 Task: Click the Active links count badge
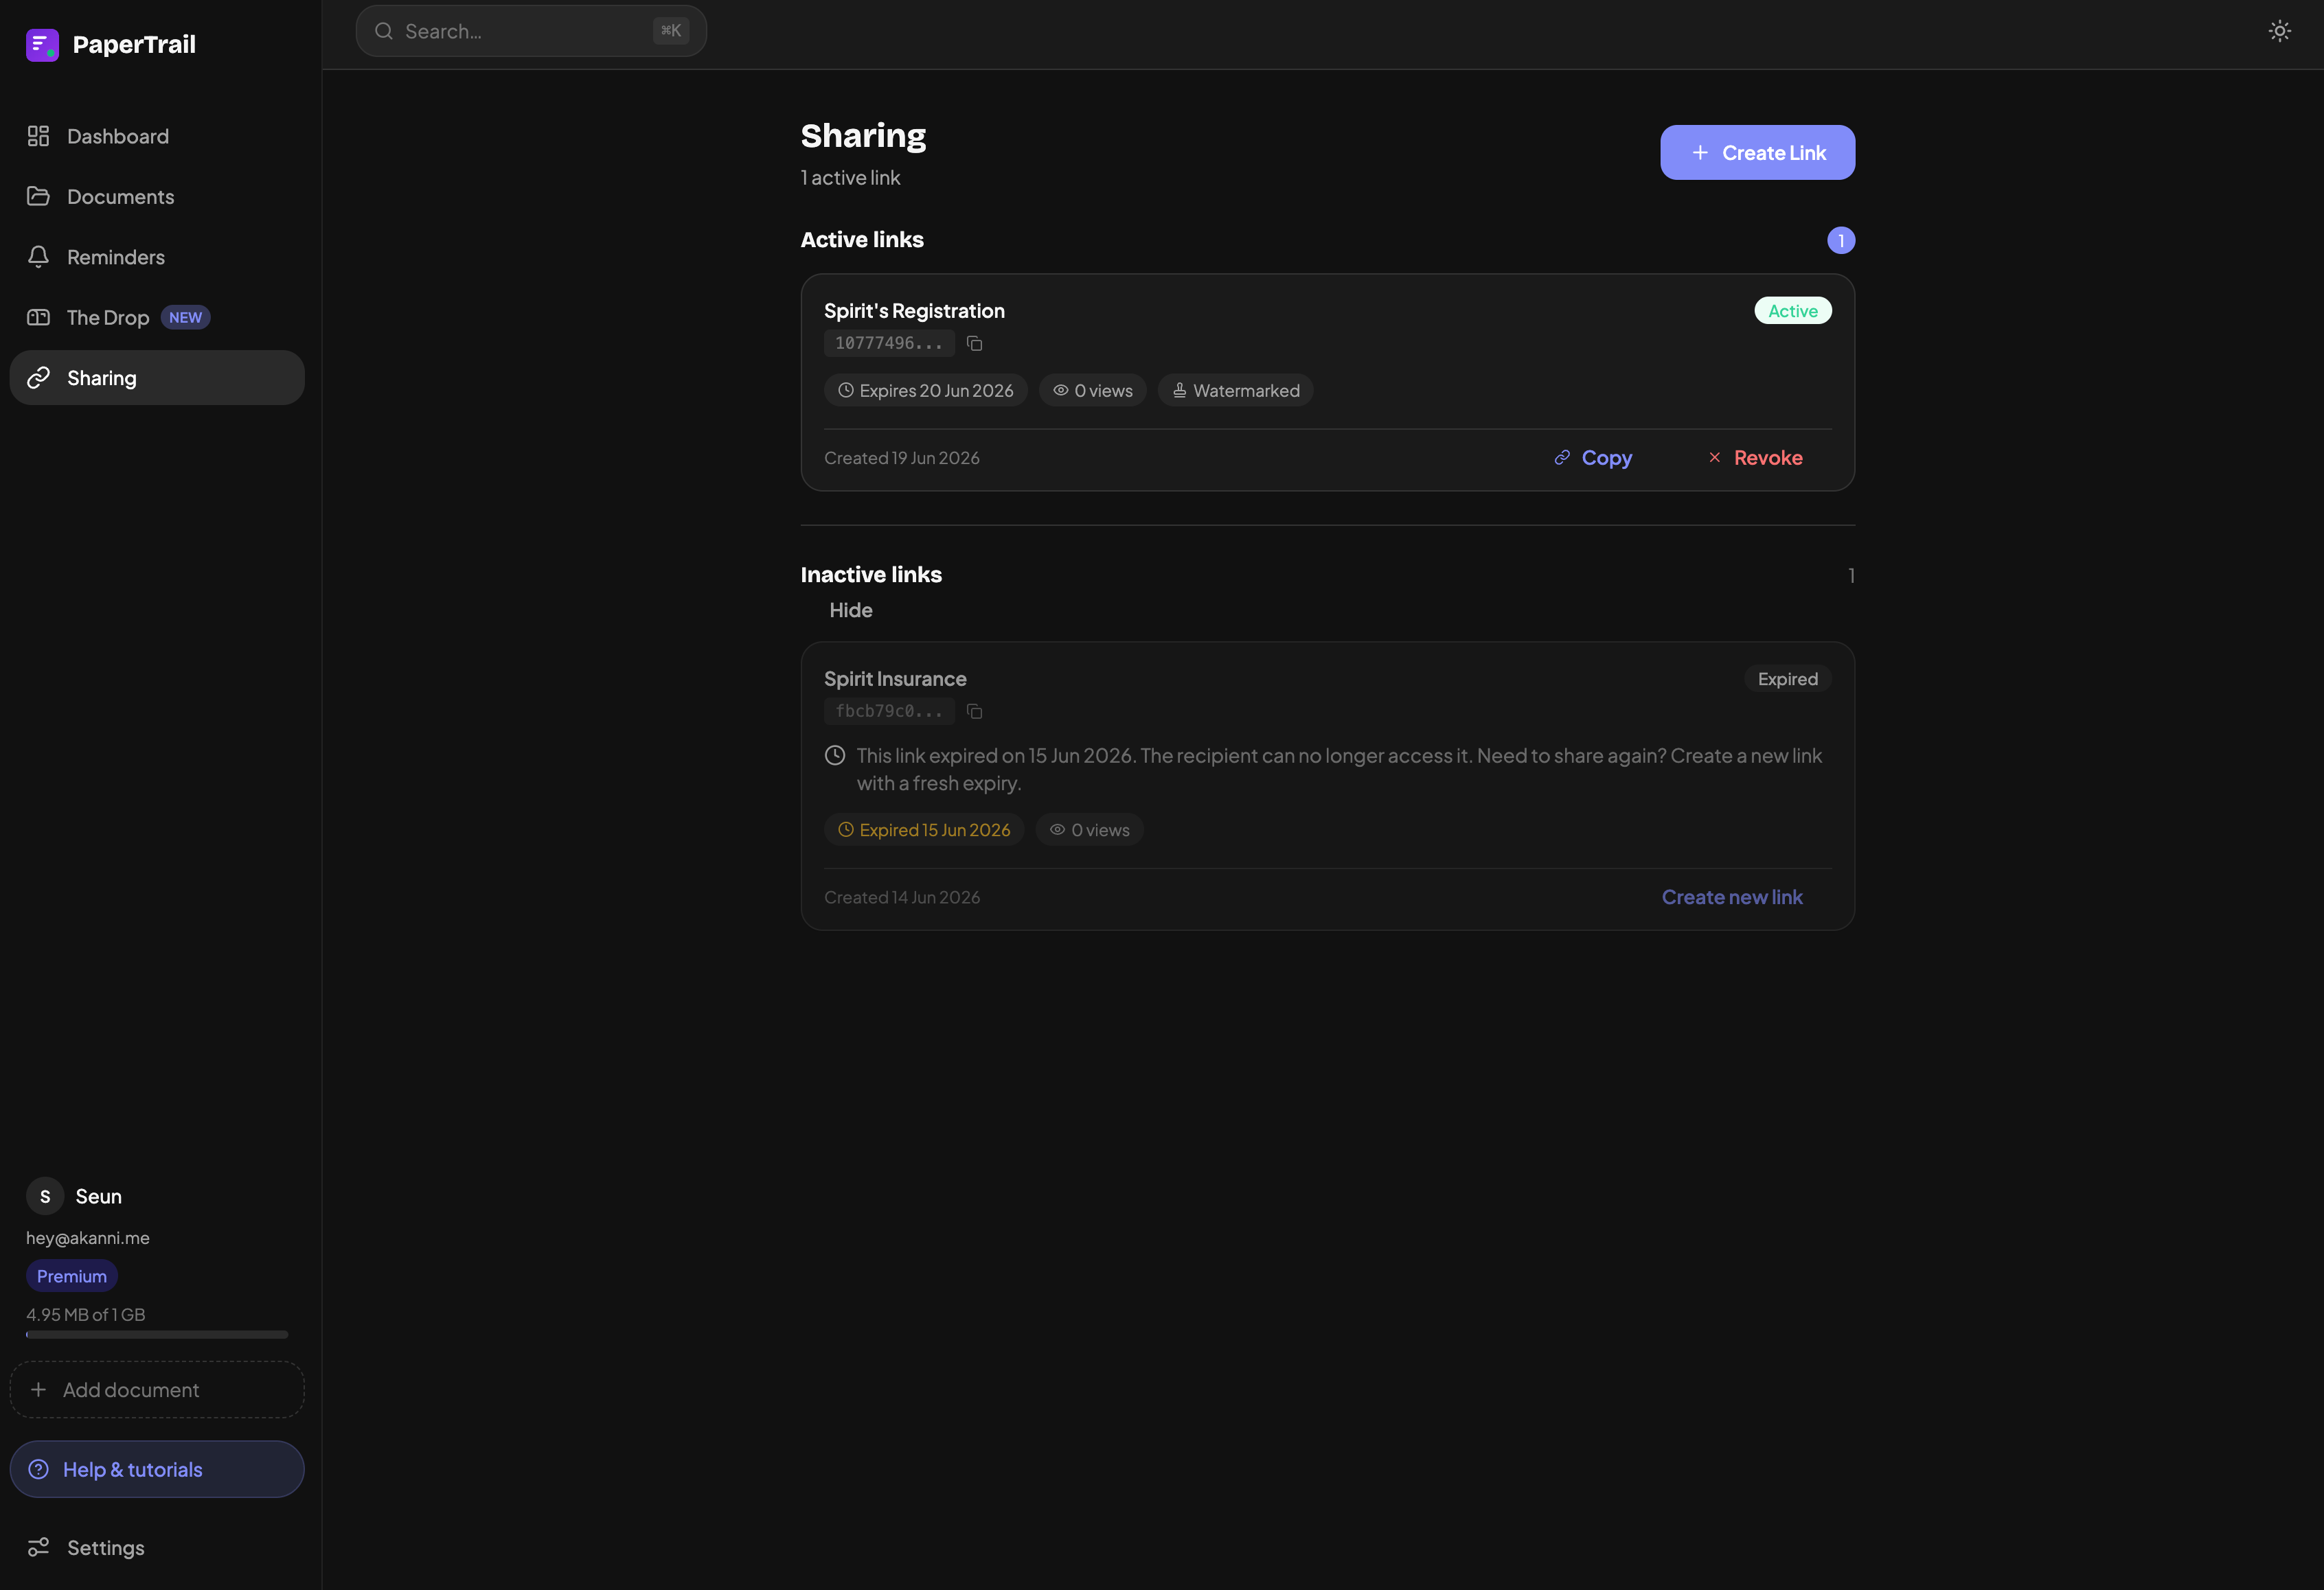1840,241
